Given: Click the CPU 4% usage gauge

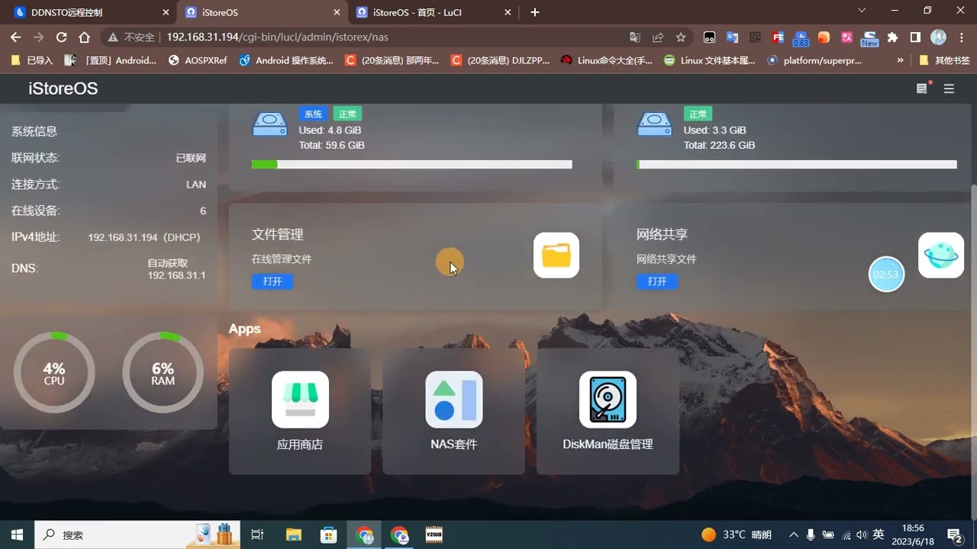Looking at the screenshot, I should coord(54,373).
